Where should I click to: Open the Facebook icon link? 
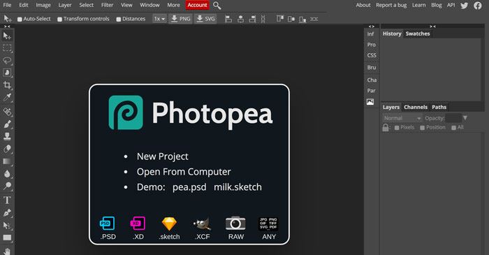coord(478,6)
